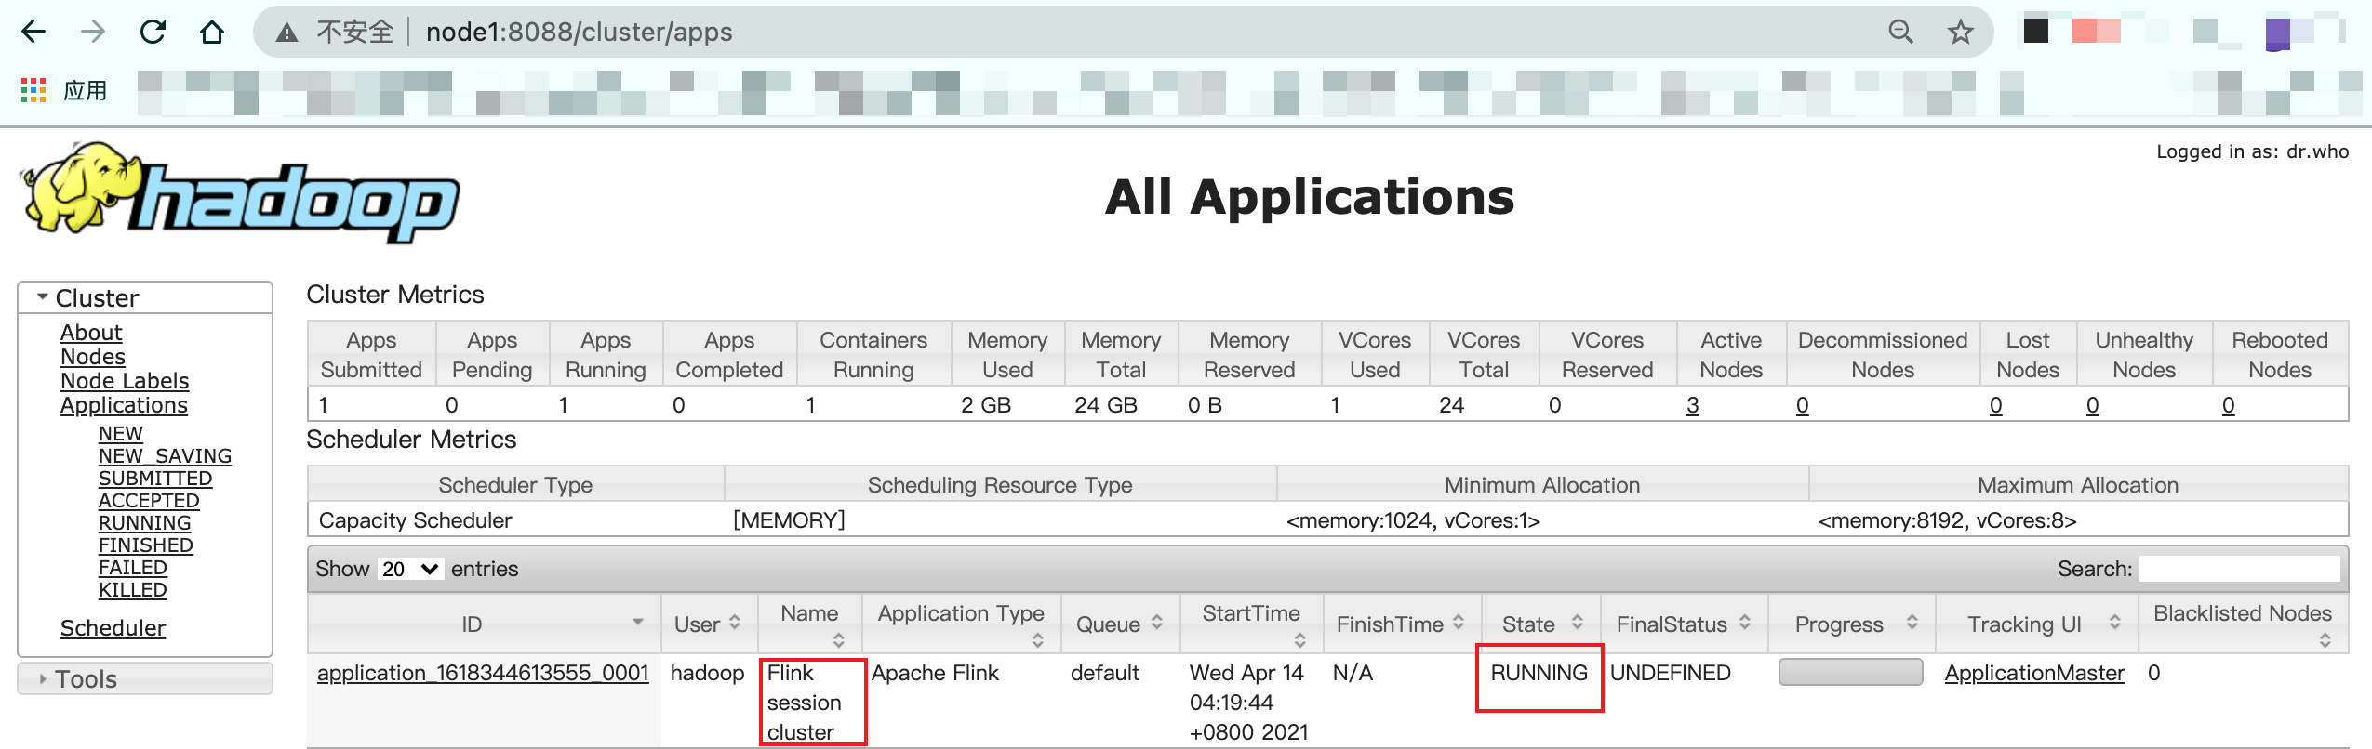Sort by Application Type sort arrows
The image size is (2372, 749).
1038,639
